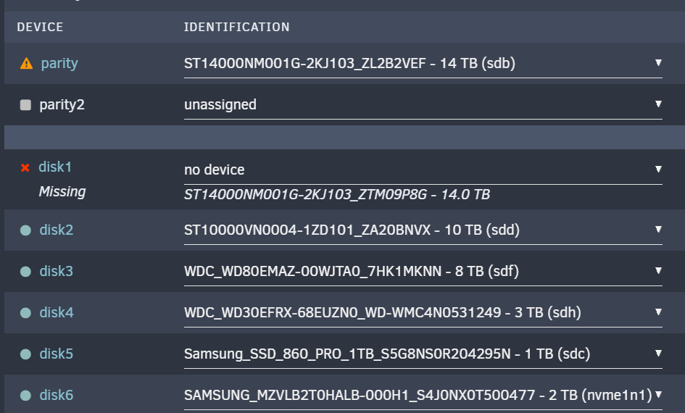Screen dimensions: 685x413
Task: Open the parity device link
Action: click(x=59, y=63)
